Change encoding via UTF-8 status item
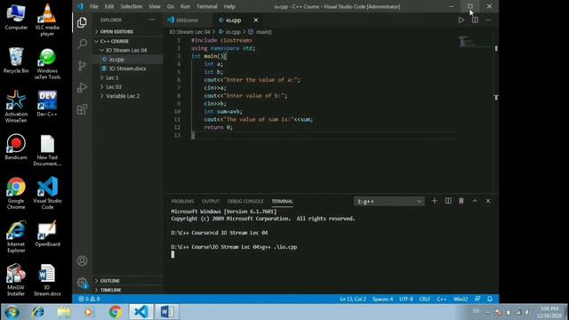This screenshot has height=320, width=569. click(x=406, y=299)
